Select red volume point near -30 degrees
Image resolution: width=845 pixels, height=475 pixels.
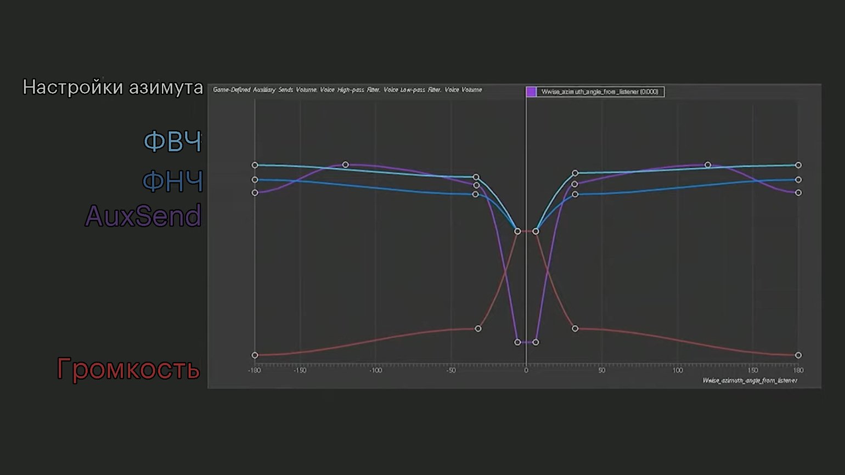tap(478, 329)
